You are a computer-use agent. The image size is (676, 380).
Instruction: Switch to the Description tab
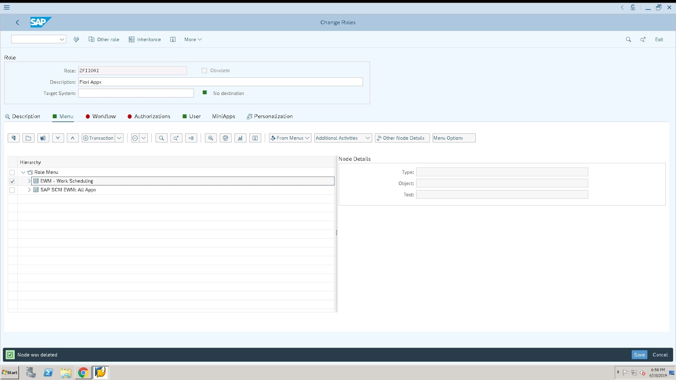[x=23, y=117]
